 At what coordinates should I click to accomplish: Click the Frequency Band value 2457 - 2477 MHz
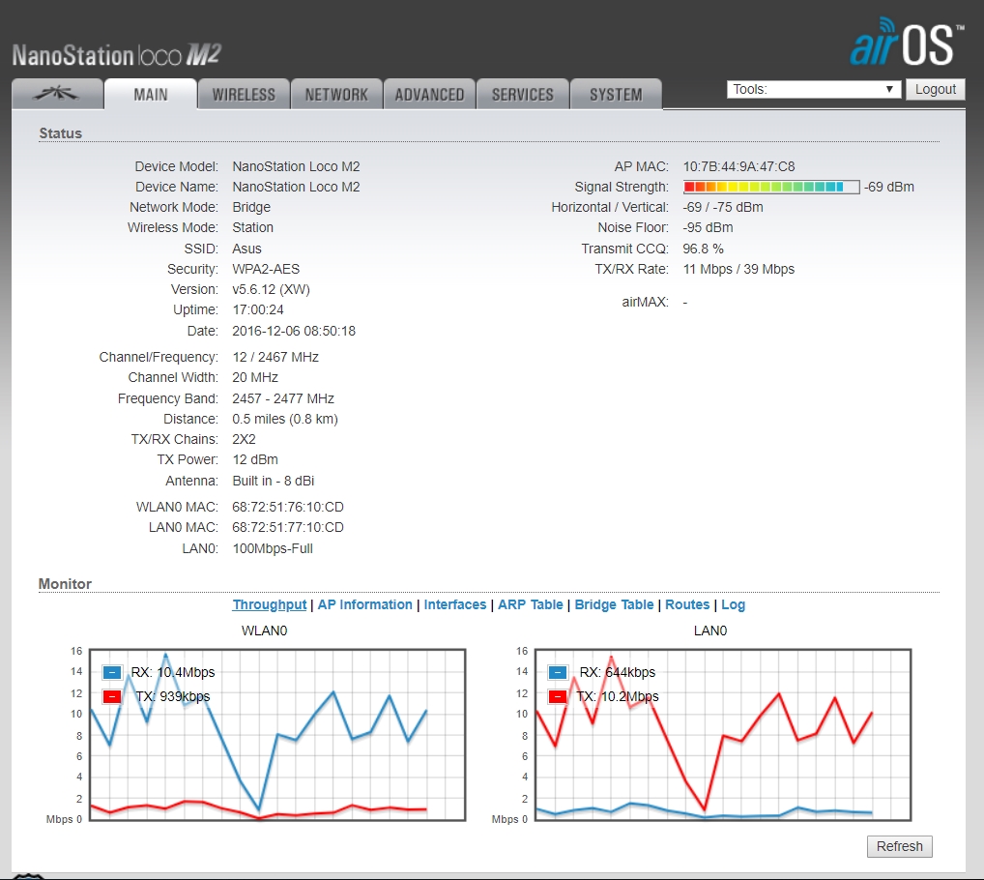(x=283, y=398)
